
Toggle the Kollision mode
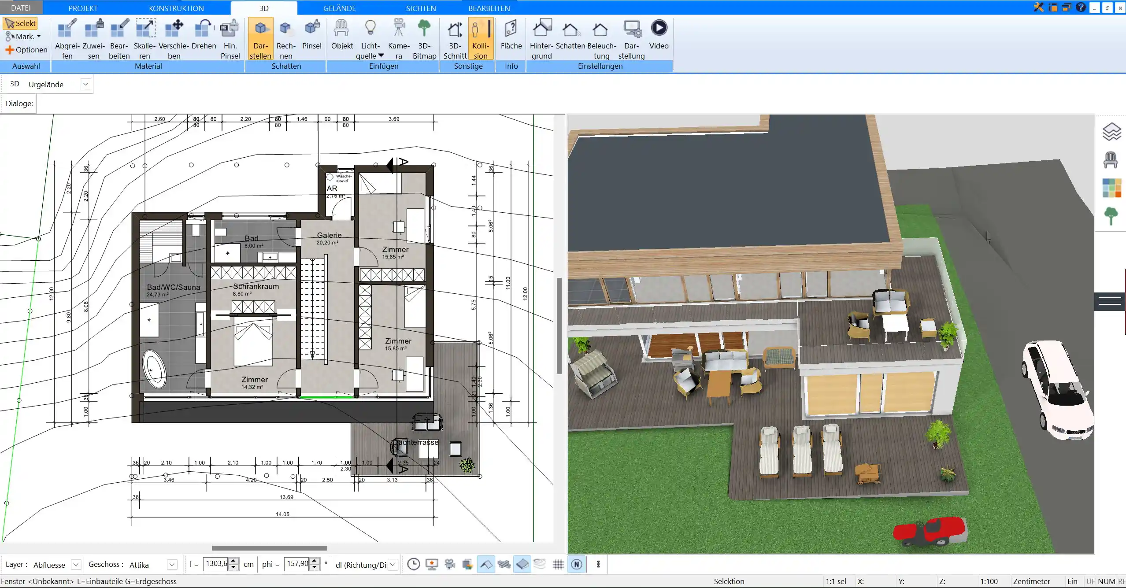pos(481,39)
